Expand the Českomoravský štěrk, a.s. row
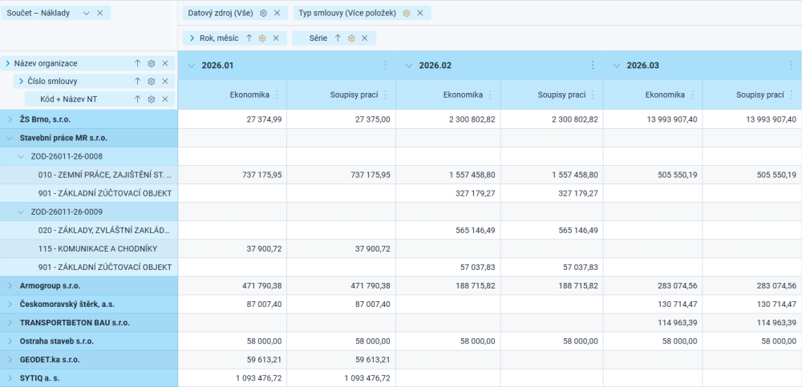 [x=10, y=304]
